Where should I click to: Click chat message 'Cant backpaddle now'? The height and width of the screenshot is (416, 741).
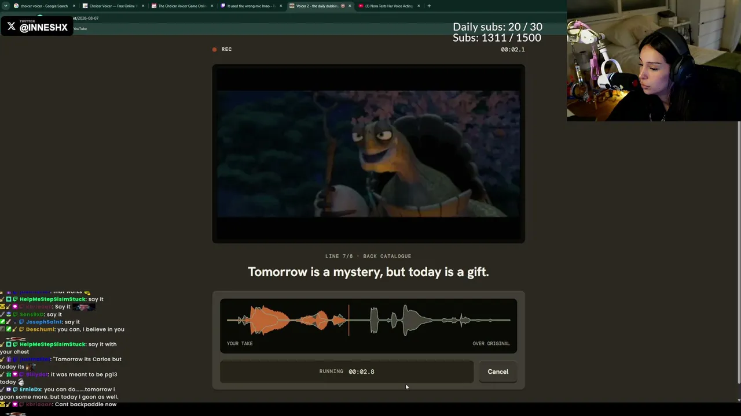(86, 404)
